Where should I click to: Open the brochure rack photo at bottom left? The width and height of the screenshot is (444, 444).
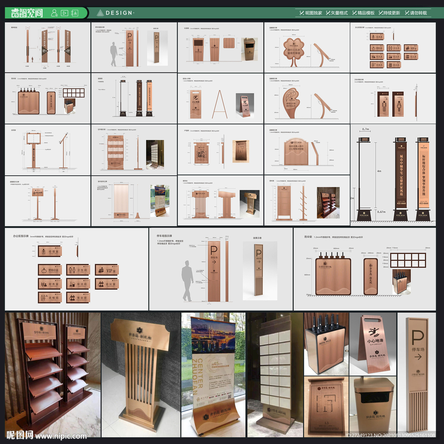click(x=52, y=375)
